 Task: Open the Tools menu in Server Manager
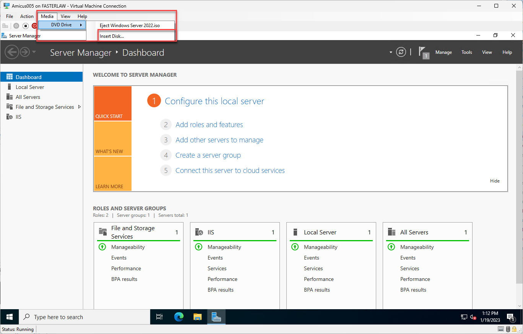click(x=467, y=52)
